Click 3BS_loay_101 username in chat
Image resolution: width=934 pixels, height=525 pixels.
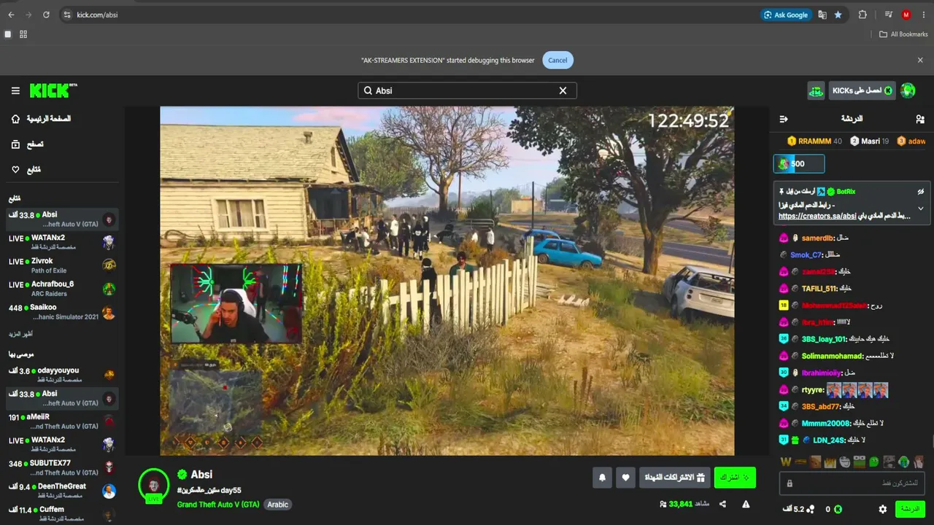click(x=824, y=339)
